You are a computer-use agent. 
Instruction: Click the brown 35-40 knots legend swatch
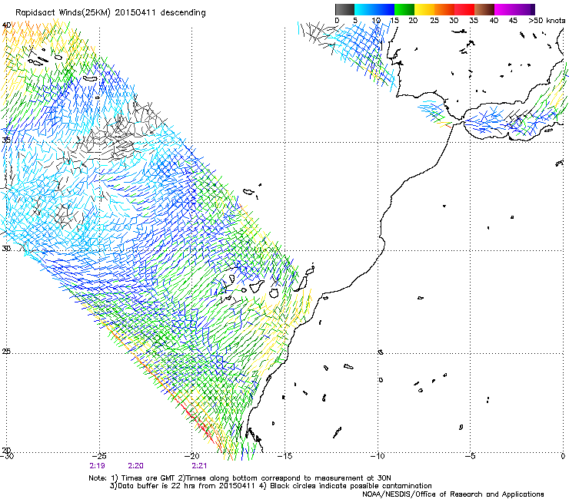coord(484,9)
